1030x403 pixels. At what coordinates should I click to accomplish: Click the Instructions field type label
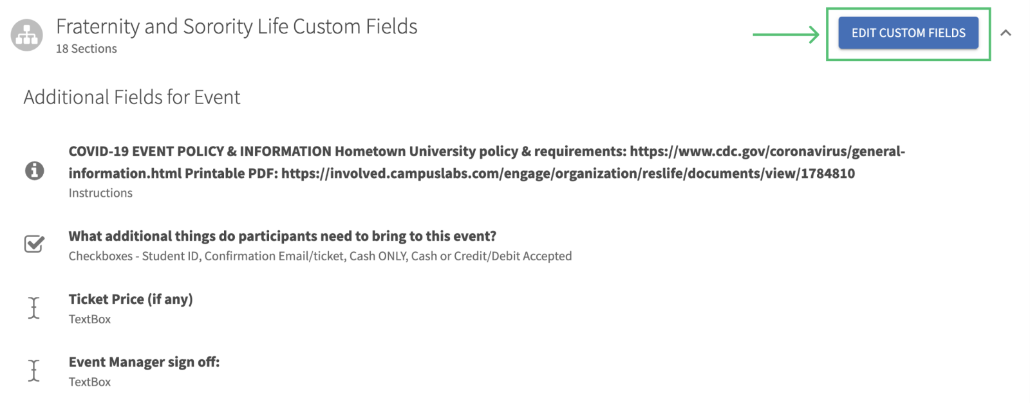pyautogui.click(x=100, y=193)
